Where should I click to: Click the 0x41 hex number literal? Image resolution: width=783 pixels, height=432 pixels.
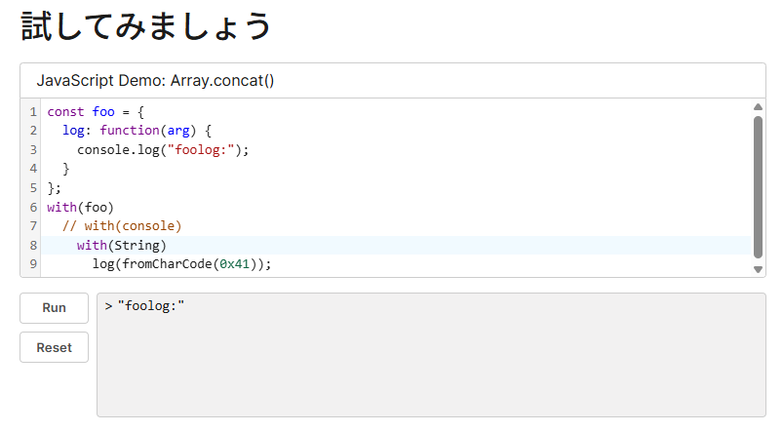click(x=234, y=264)
